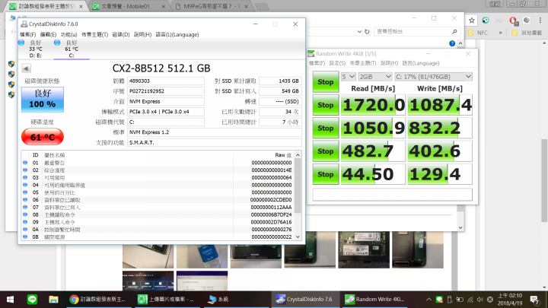Click the serial number field P02721192952

coord(166,91)
